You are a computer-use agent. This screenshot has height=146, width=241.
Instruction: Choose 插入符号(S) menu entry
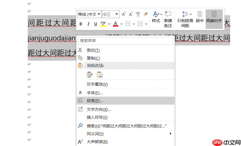pyautogui.click(x=125, y=117)
